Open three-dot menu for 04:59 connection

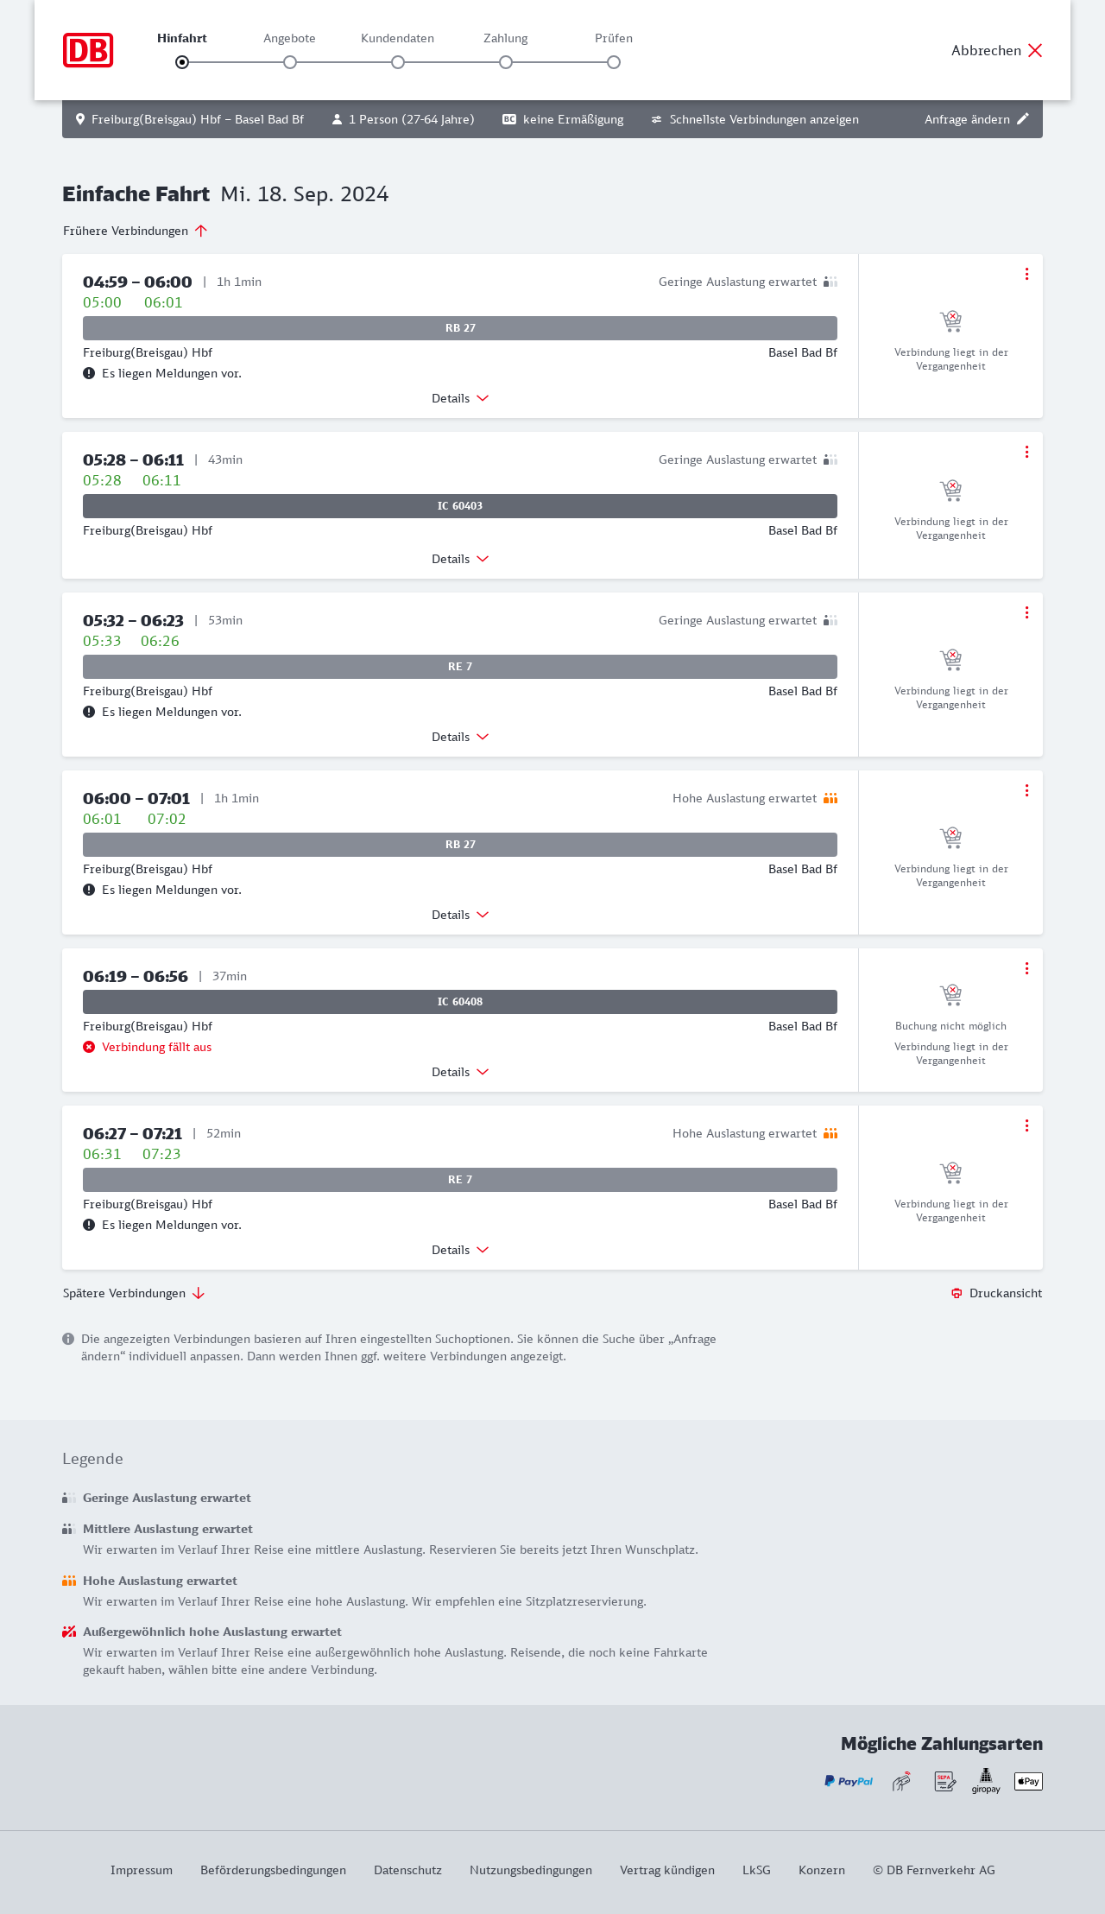(1026, 274)
